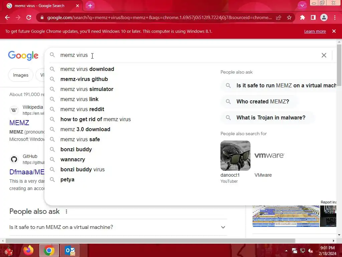The width and height of the screenshot is (342, 257).
Task: Go back to the previous page
Action: click(x=7, y=17)
